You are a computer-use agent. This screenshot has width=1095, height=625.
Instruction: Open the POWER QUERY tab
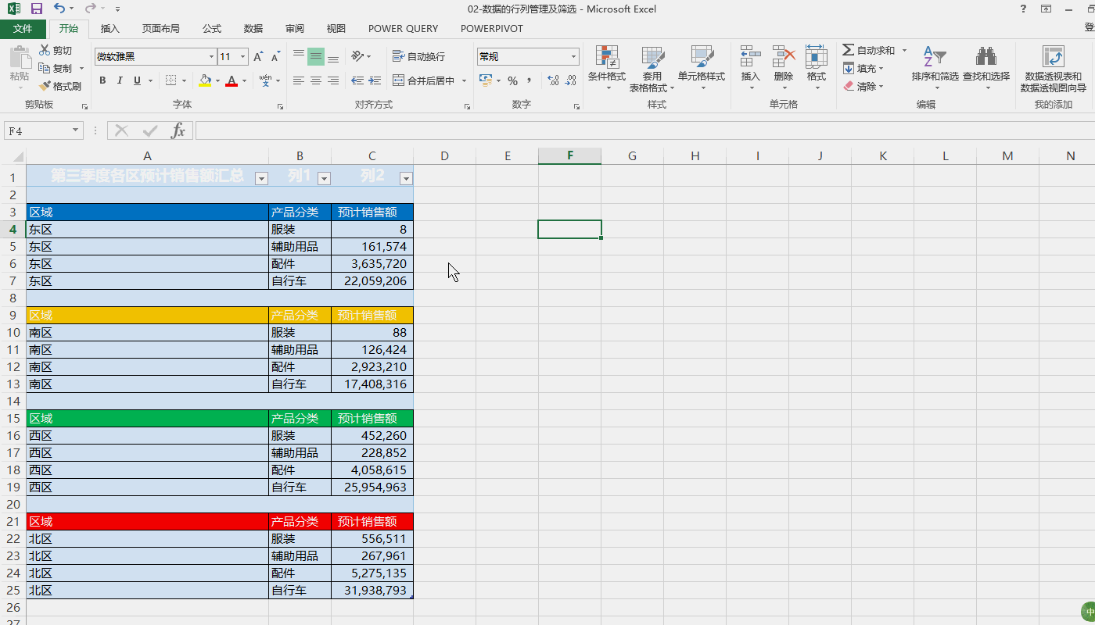403,29
